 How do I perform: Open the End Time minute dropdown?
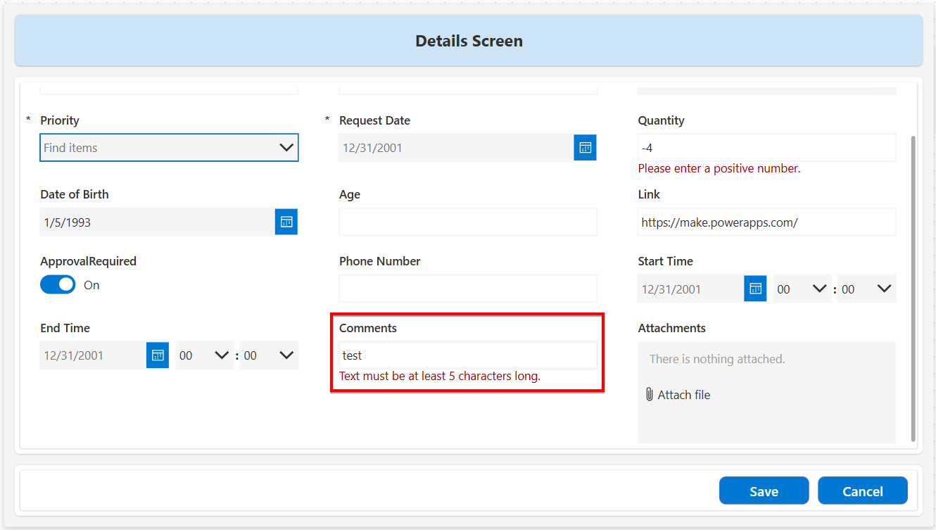click(268, 356)
